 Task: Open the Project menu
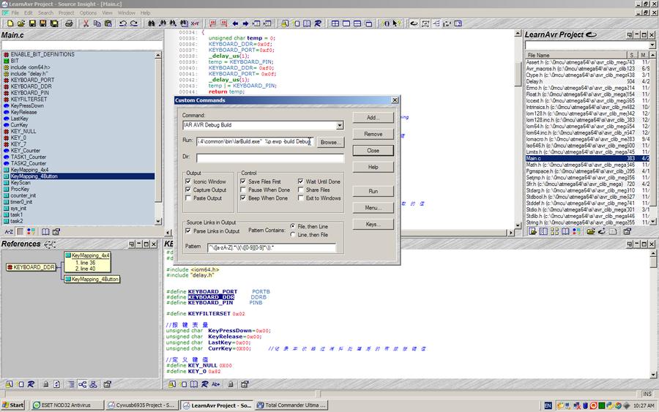(x=66, y=12)
